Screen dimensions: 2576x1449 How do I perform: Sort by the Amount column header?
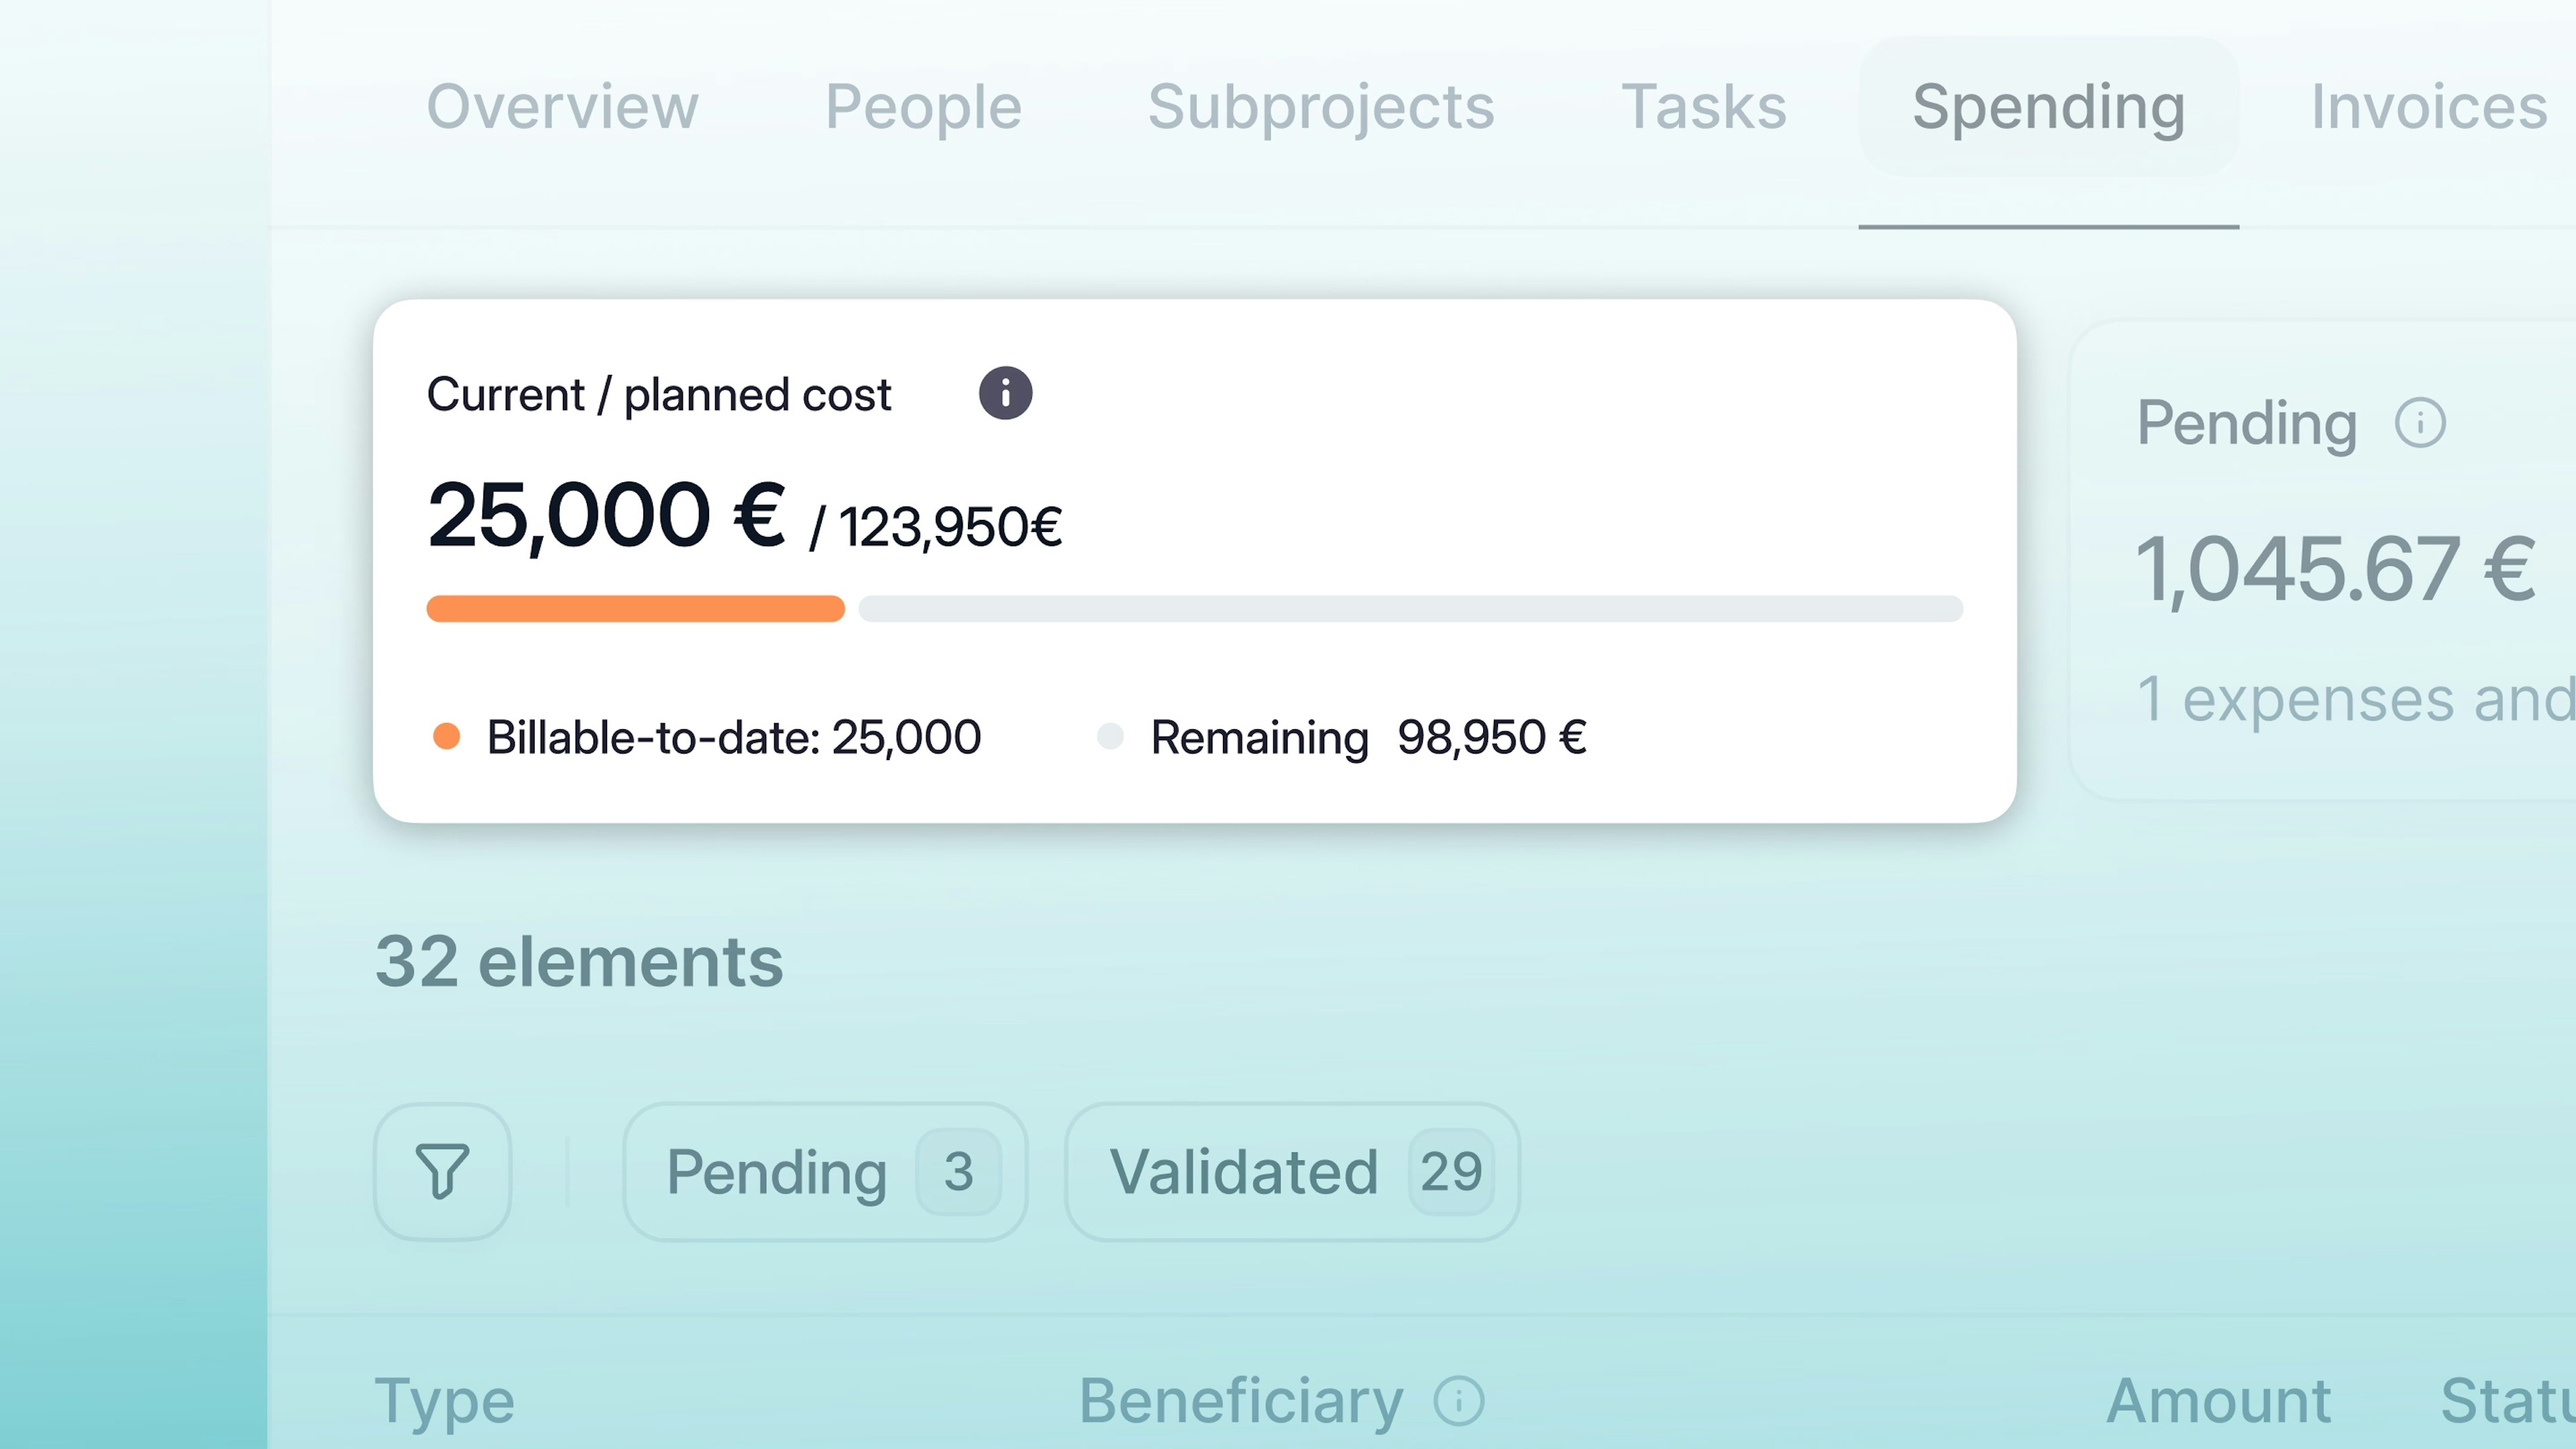(2218, 1400)
